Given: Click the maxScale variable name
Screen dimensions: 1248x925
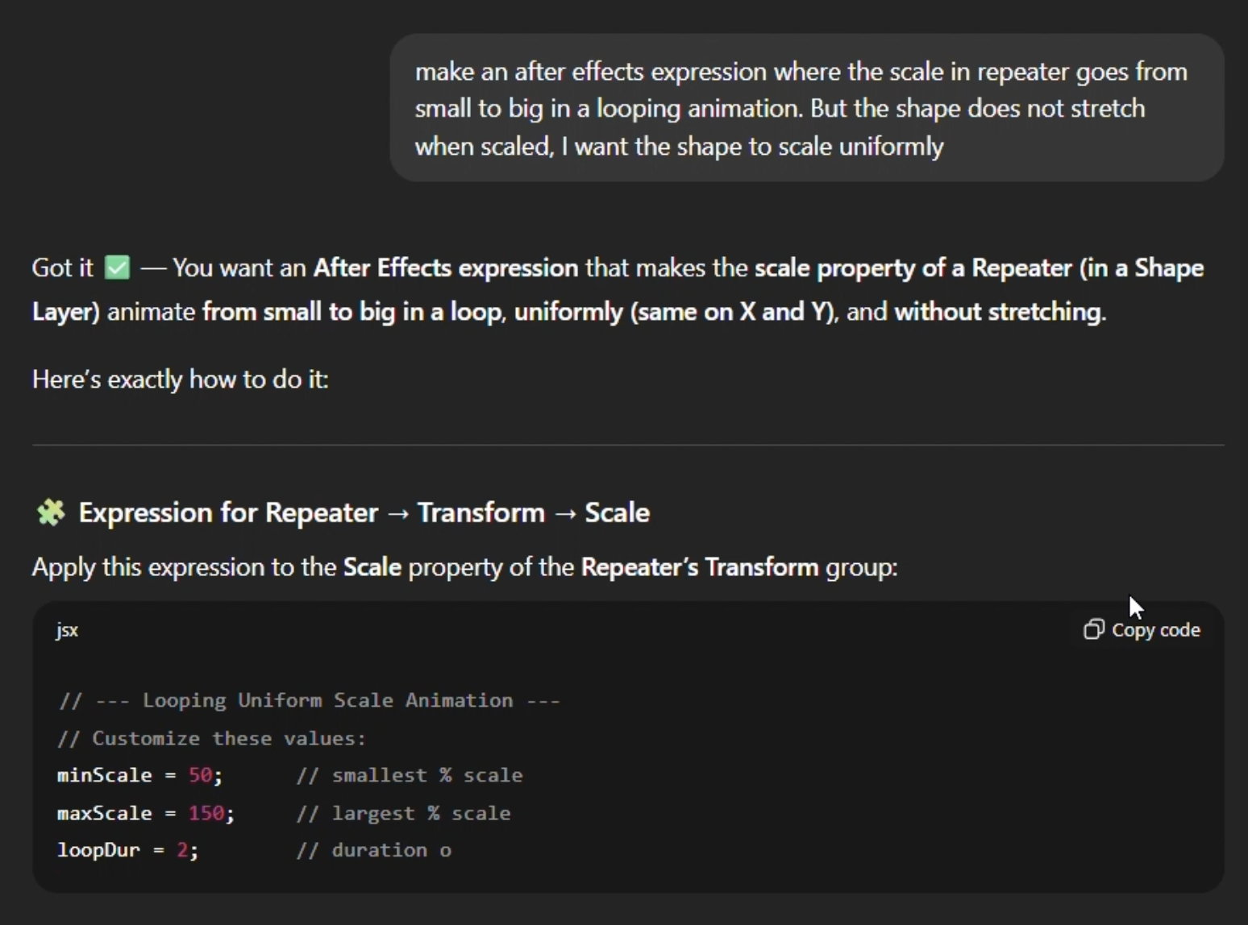Looking at the screenshot, I should point(104,813).
